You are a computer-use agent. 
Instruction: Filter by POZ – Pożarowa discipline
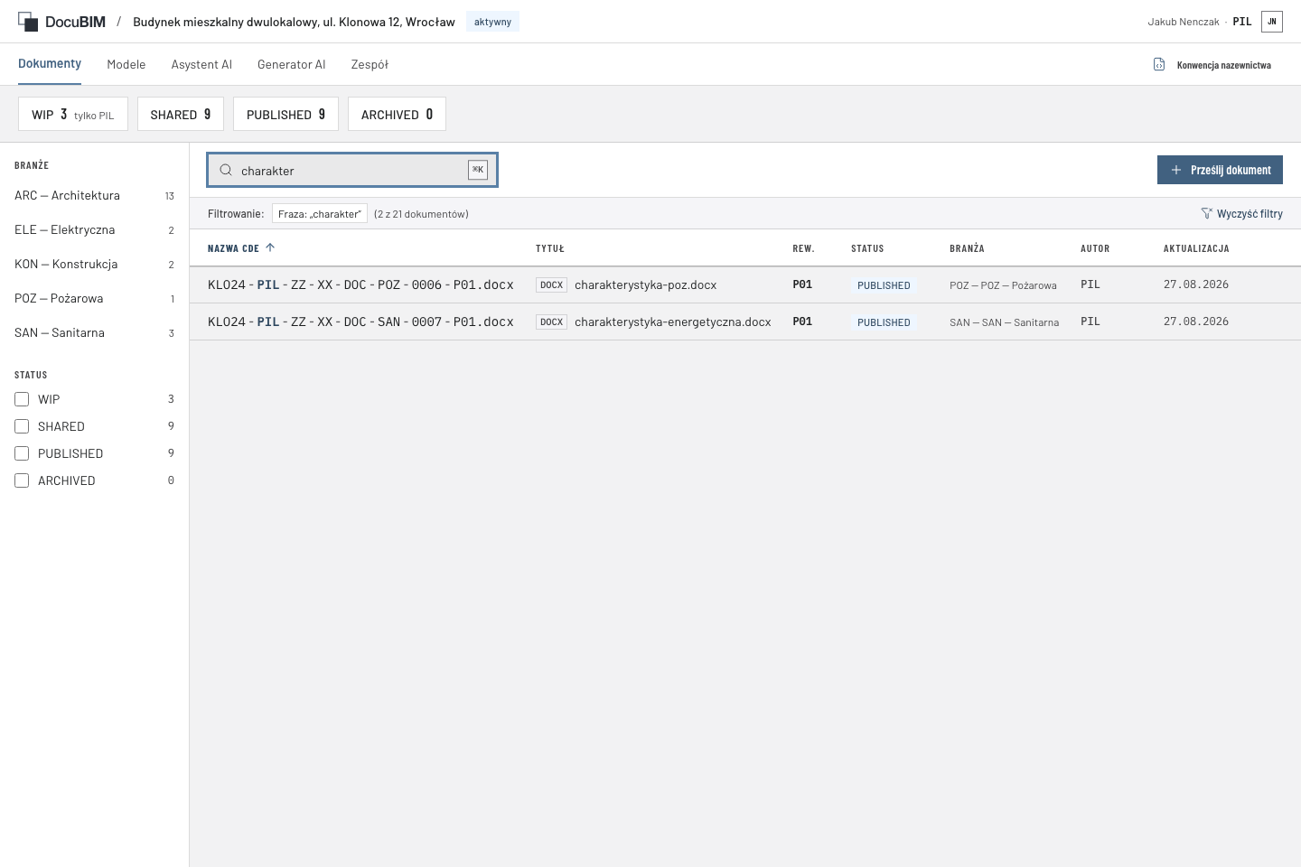tap(94, 299)
